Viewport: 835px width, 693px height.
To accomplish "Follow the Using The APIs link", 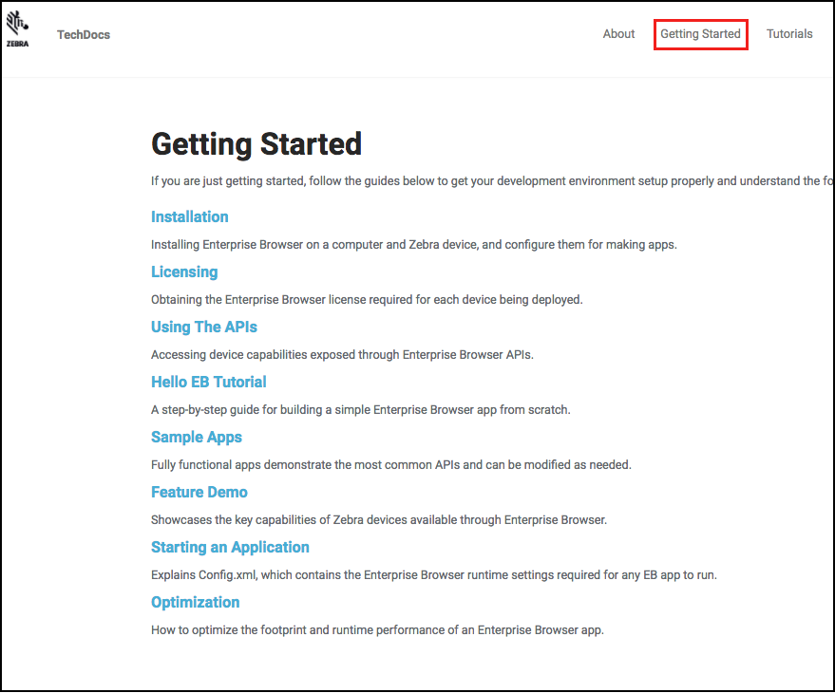I will 204,327.
